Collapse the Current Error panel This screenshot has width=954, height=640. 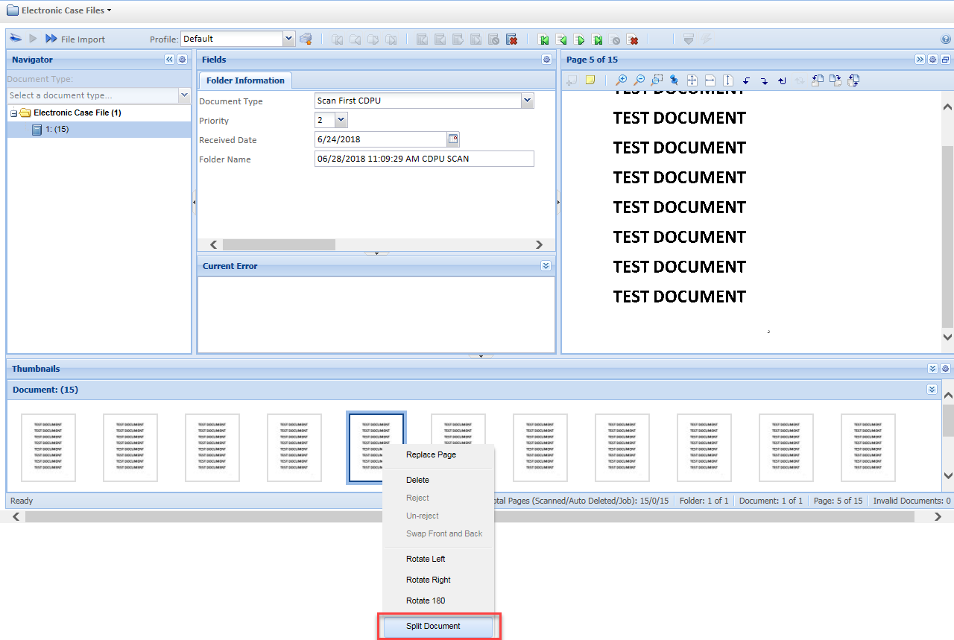point(546,266)
